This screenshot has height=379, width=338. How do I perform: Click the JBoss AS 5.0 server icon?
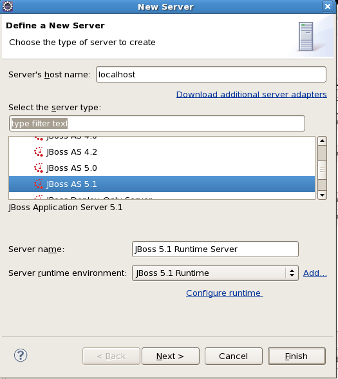click(39, 168)
